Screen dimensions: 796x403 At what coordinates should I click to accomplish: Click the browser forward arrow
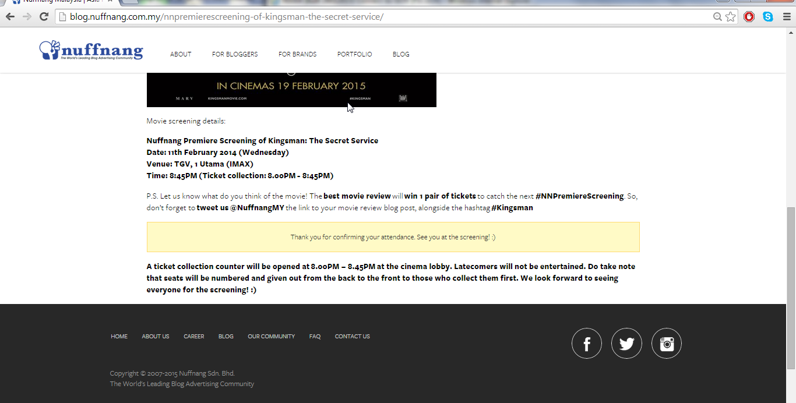tap(27, 17)
